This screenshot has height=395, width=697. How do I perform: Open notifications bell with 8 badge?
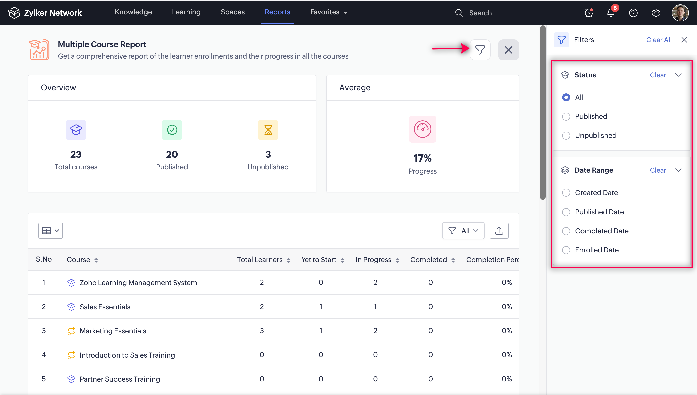click(611, 13)
